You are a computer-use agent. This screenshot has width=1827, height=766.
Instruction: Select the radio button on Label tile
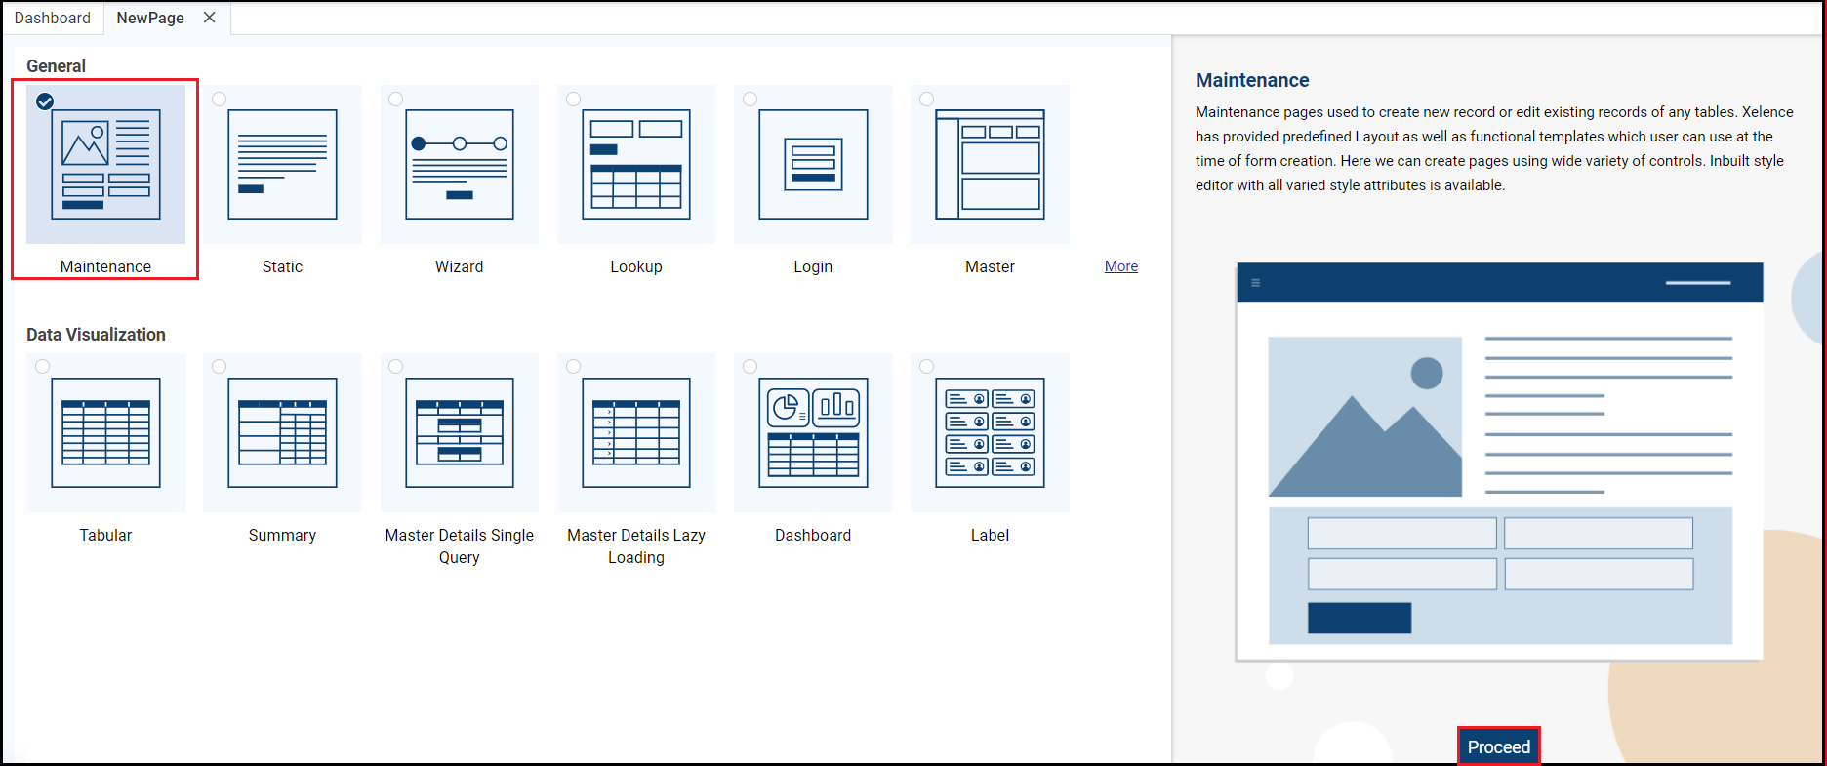(927, 367)
